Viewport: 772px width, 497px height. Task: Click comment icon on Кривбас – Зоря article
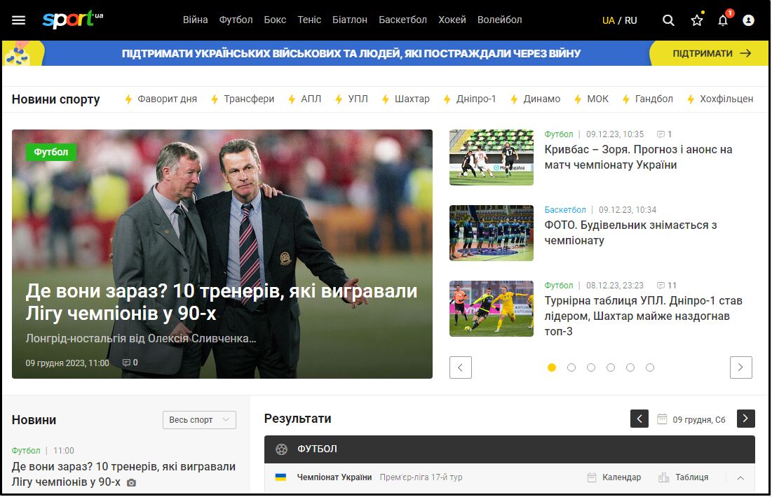[x=661, y=134]
